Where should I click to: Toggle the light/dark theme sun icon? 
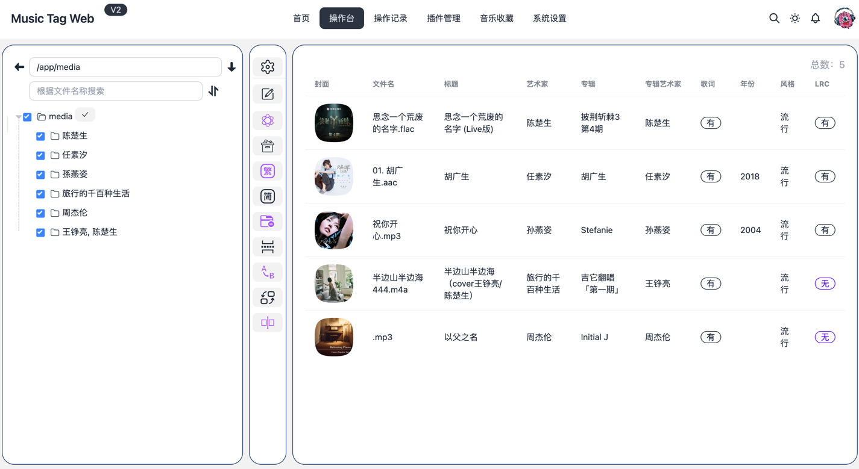794,18
